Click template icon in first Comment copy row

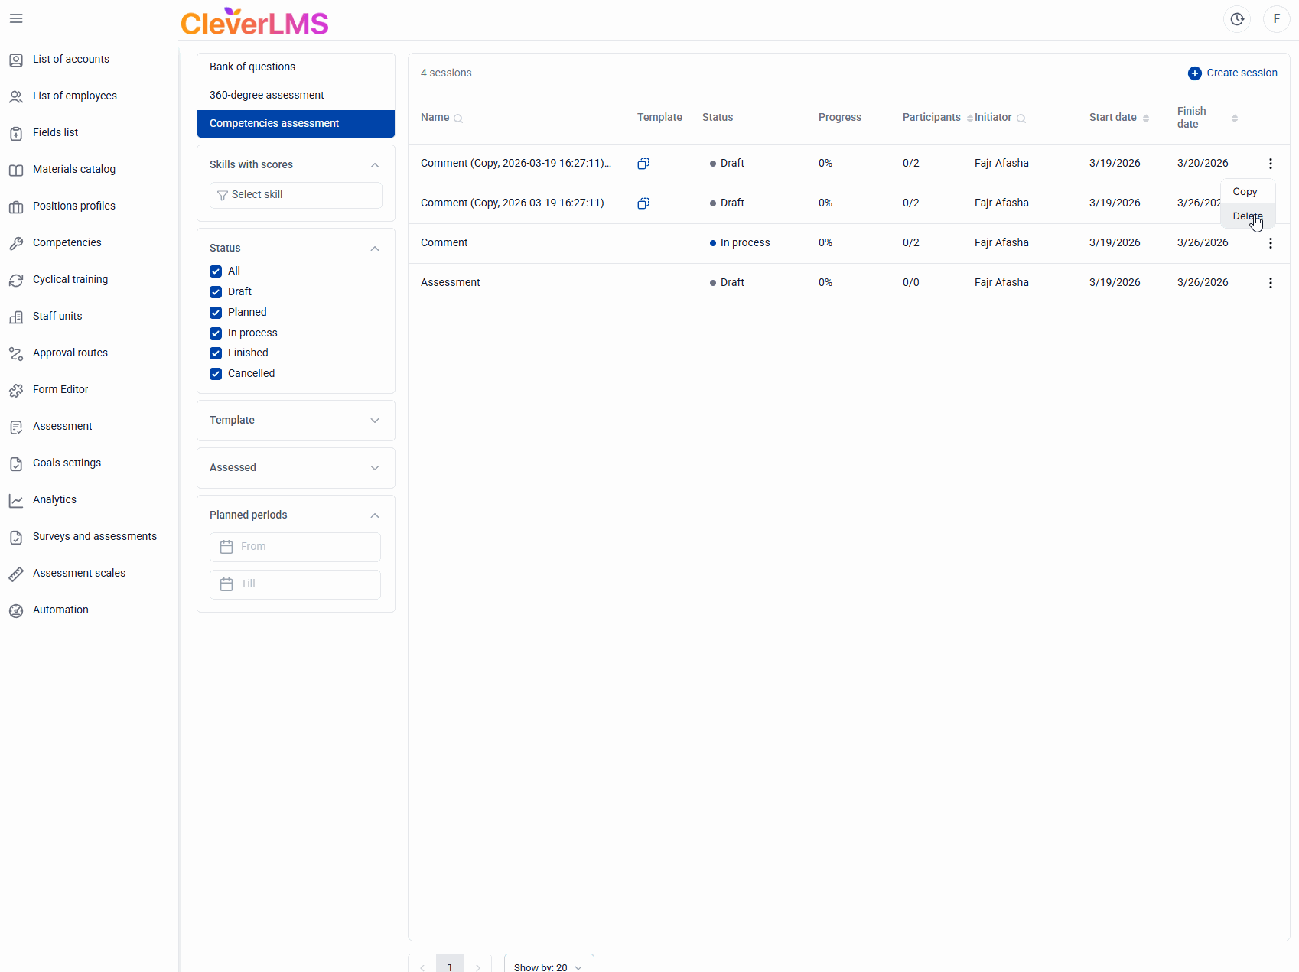(x=643, y=164)
